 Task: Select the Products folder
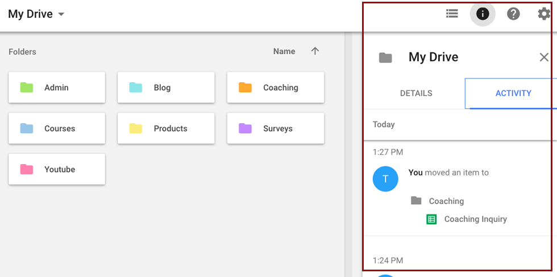[x=166, y=128]
